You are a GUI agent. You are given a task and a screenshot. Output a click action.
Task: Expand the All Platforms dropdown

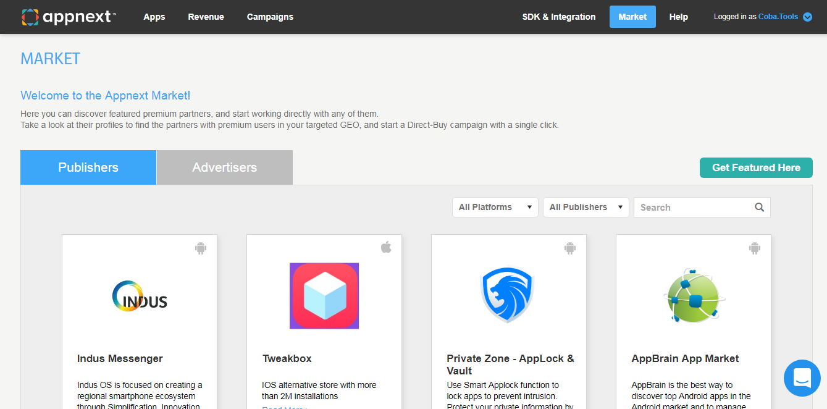tap(495, 208)
